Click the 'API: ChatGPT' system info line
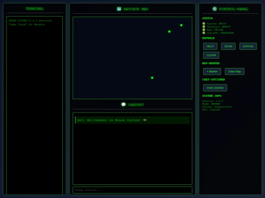This screenshot has height=198, width=265. pyautogui.click(x=211, y=110)
